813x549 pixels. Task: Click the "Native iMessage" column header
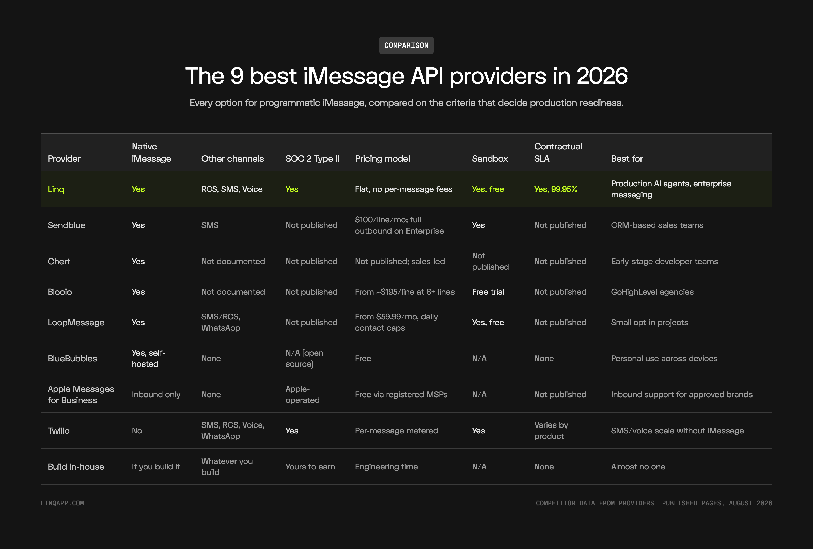point(151,152)
